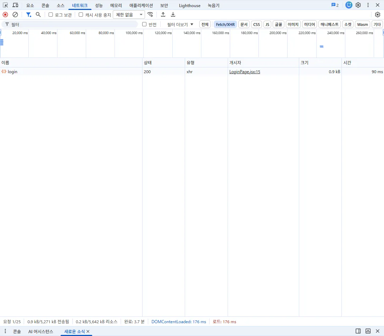Filter by Wasm type

362,24
